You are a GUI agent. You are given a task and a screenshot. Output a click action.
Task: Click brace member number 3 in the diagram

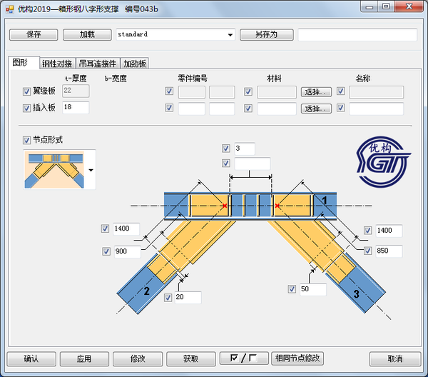355,292
